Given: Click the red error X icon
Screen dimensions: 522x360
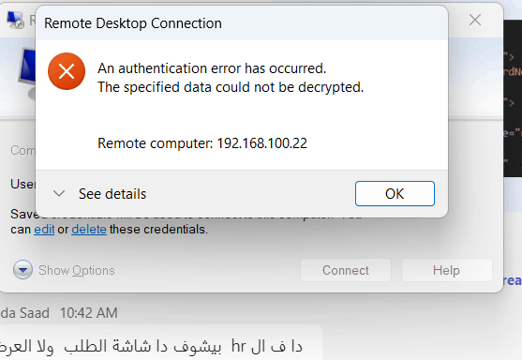Looking at the screenshot, I should click(x=67, y=71).
